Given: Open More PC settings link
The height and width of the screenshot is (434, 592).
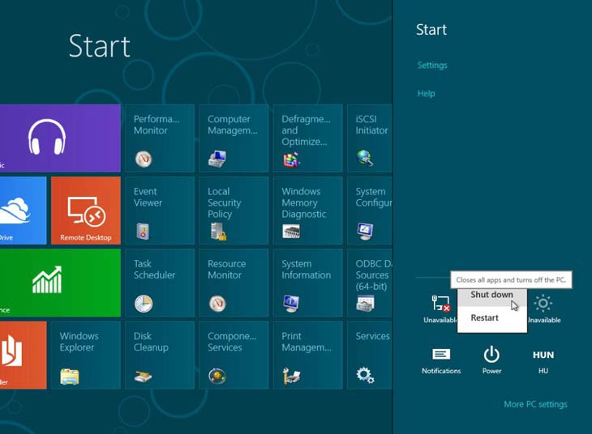Looking at the screenshot, I should [535, 404].
